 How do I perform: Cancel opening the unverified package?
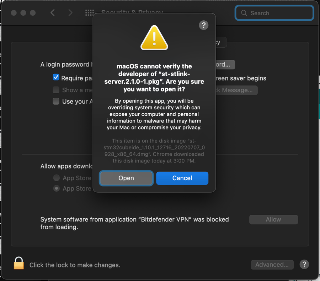coord(182,178)
